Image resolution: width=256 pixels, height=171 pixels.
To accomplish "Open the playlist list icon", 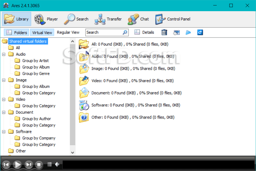I will click(49, 164).
